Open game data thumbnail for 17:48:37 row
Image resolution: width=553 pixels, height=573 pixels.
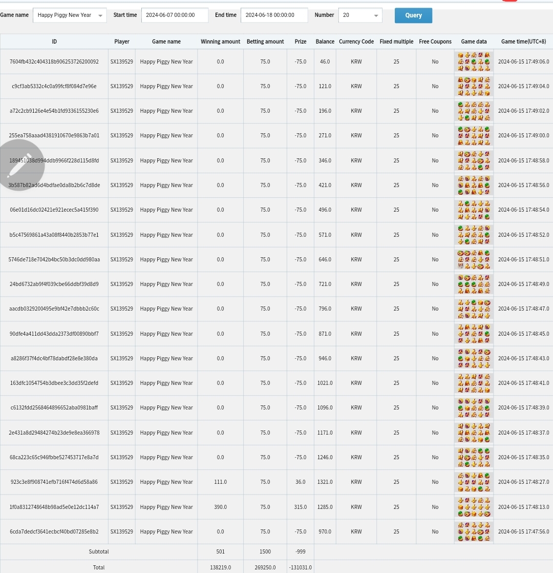(x=474, y=433)
